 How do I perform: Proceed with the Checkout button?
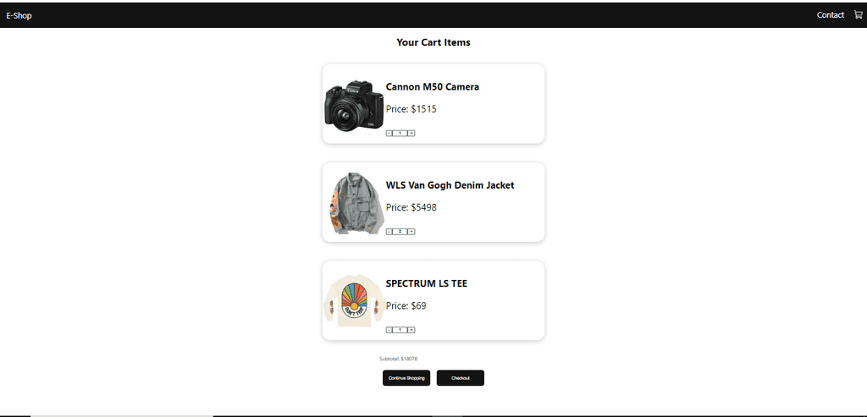click(461, 378)
